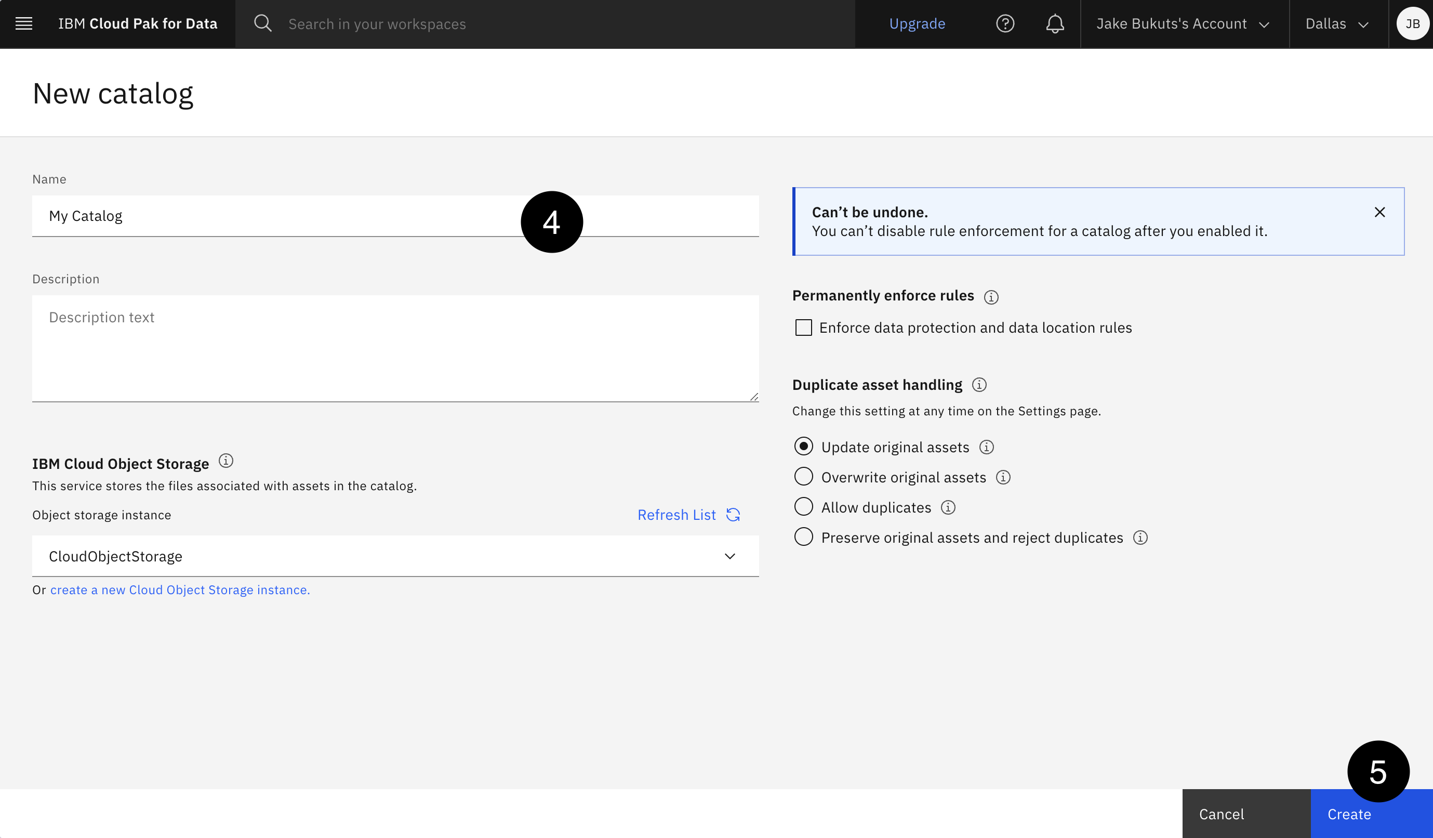
Task: Select Preserve original assets and reject duplicates
Action: (803, 536)
